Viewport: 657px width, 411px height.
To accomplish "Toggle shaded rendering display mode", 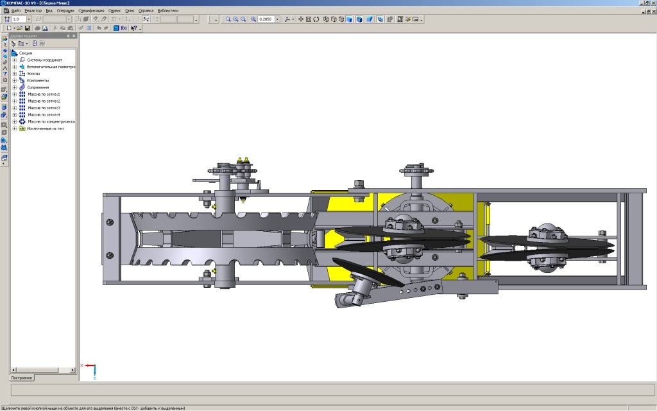I will pyautogui.click(x=350, y=19).
